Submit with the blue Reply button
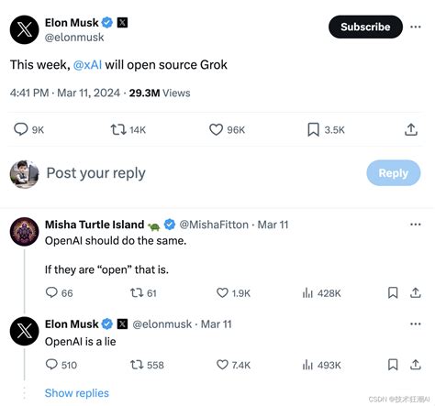 click(394, 173)
